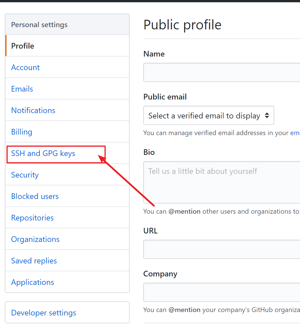Screen dimensions: 300x329
Task: Open Saved replies settings
Action: pyautogui.click(x=67, y=261)
